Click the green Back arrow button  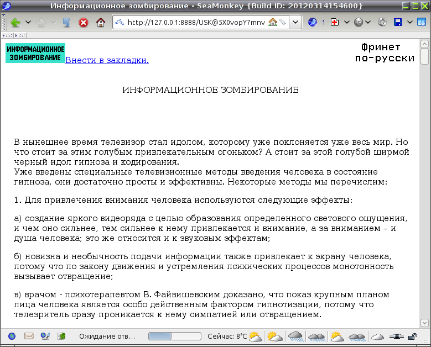15,23
